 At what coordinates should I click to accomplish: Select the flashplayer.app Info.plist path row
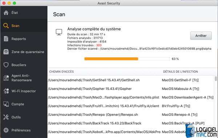(104, 97)
